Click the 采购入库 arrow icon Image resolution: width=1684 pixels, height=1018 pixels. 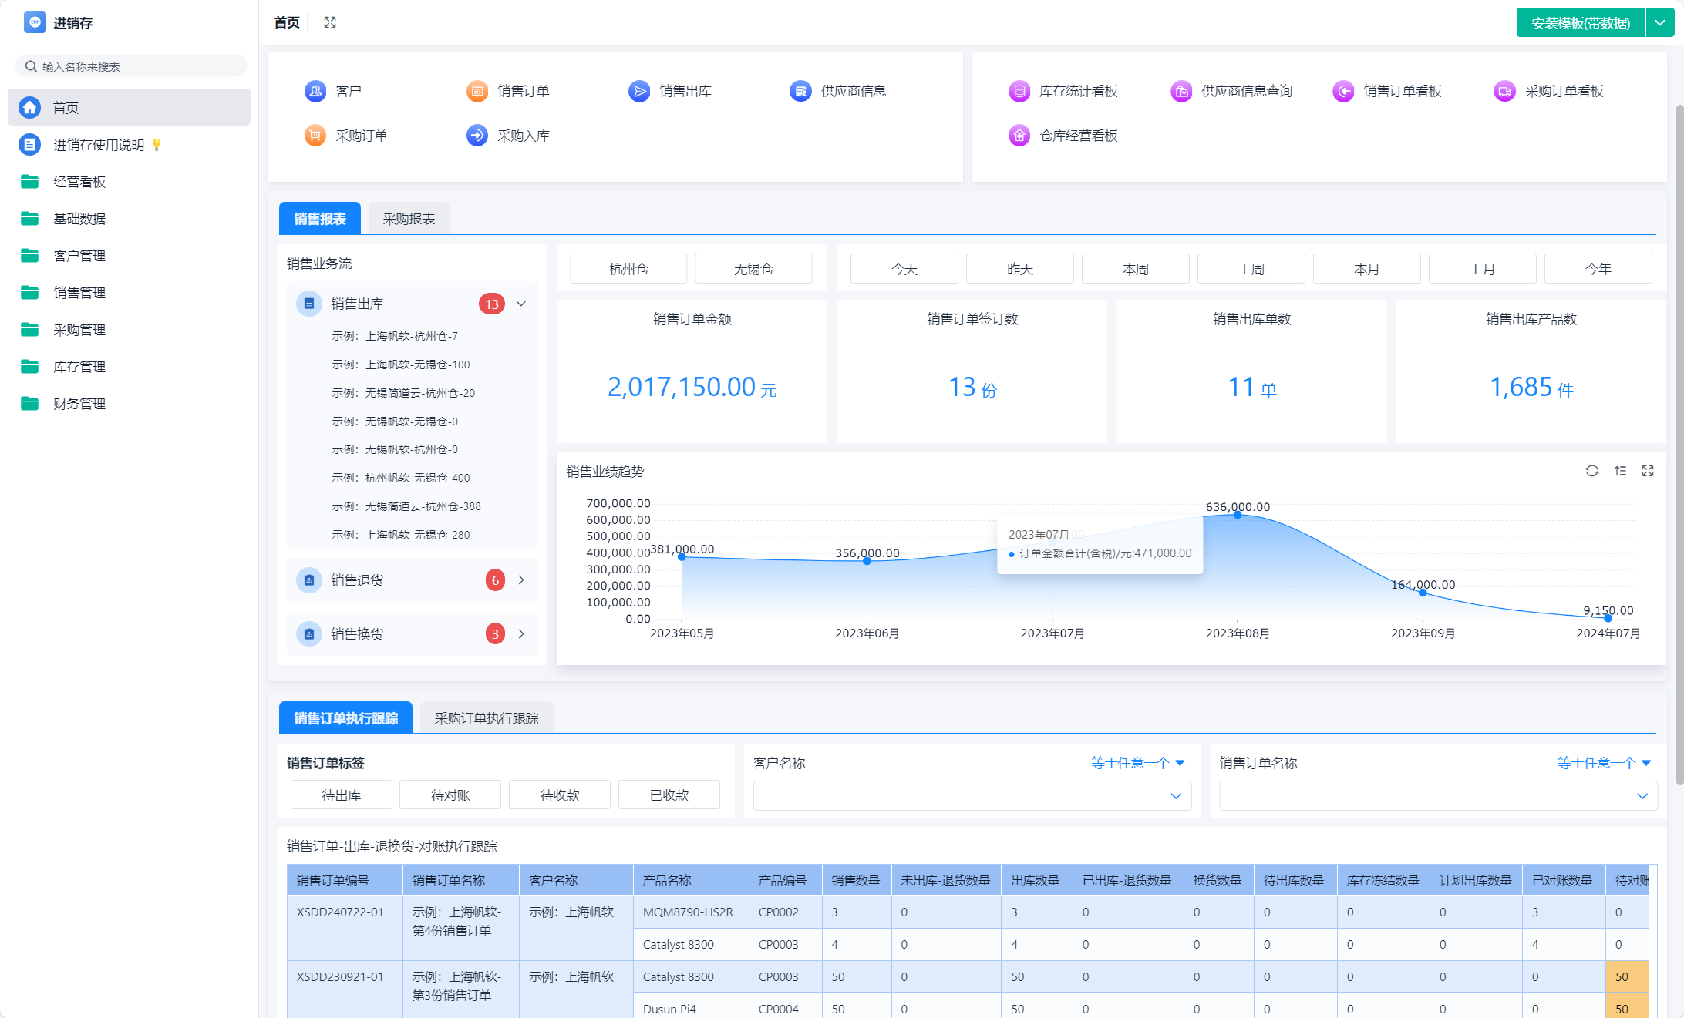point(477,136)
